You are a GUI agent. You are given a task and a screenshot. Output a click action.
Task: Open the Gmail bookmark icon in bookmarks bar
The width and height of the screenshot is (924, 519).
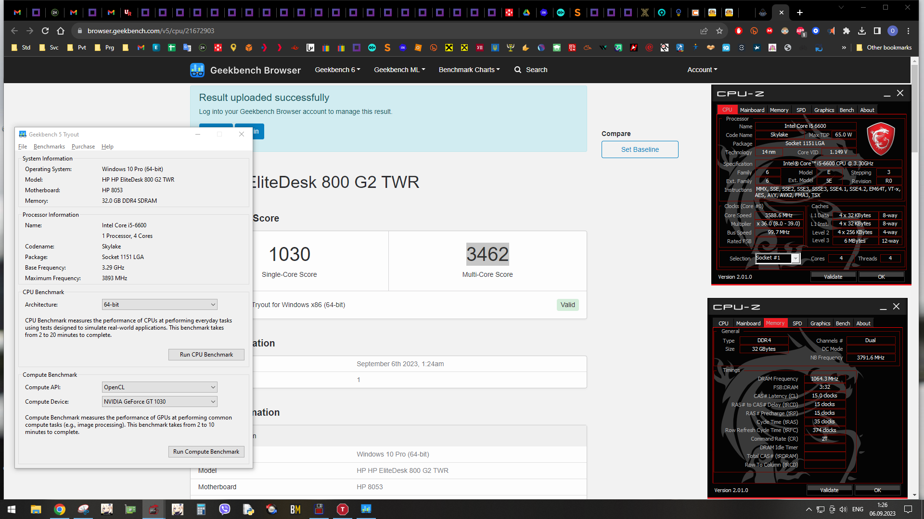(141, 48)
